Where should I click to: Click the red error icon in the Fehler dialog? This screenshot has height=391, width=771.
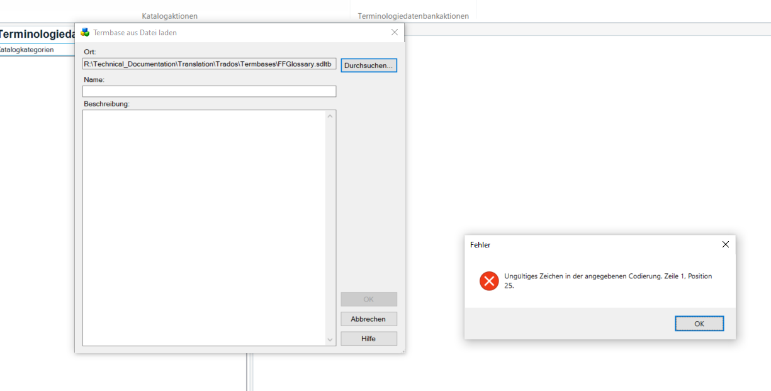tap(489, 281)
